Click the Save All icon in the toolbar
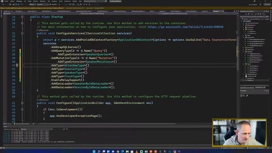 [x=19, y=5]
